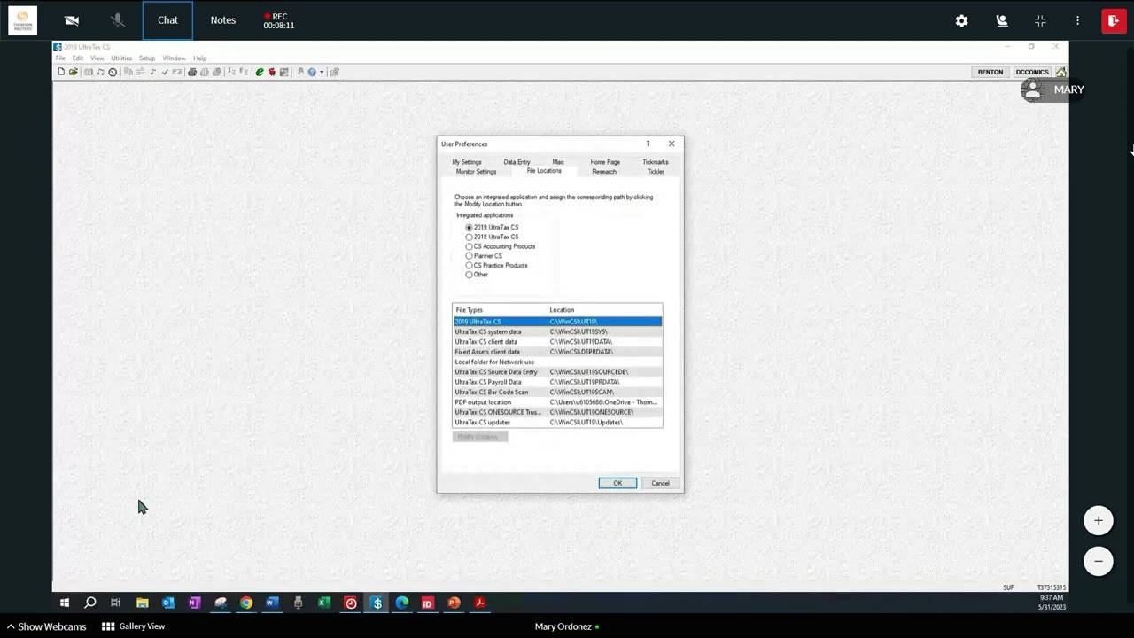Open the meeting settings gear
The width and height of the screenshot is (1134, 638).
pyautogui.click(x=961, y=20)
